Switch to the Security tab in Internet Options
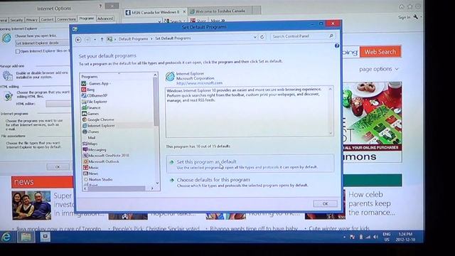This screenshot has width=455, height=256. pyautogui.click(x=16, y=20)
